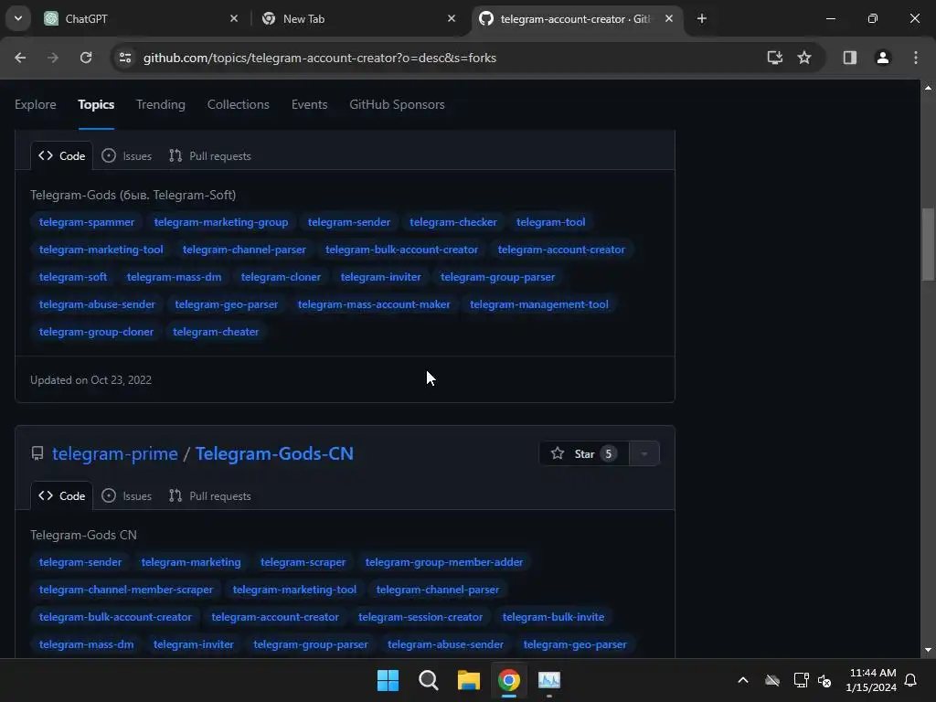Open File Explorer from the taskbar
Screen dimensions: 936x702
pos(469,680)
